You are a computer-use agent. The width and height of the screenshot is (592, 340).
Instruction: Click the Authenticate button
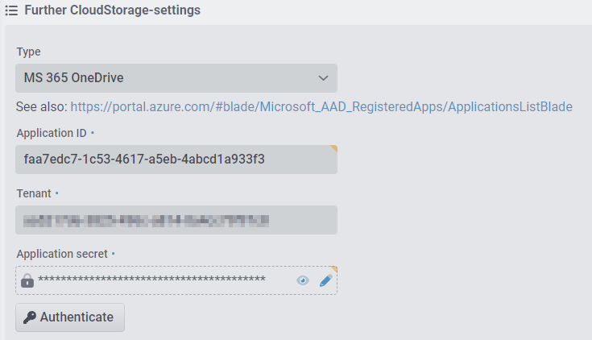(70, 317)
